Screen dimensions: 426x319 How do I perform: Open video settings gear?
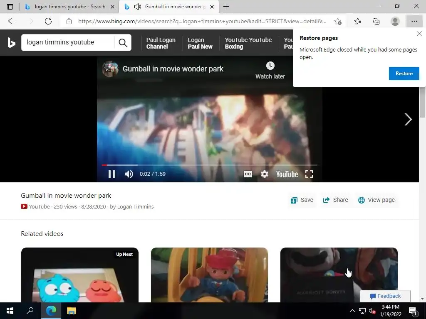click(x=264, y=174)
